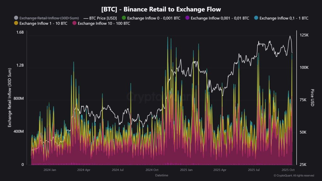
Task: Click the white BTC Price line symbol in legend
Action: (86, 18)
